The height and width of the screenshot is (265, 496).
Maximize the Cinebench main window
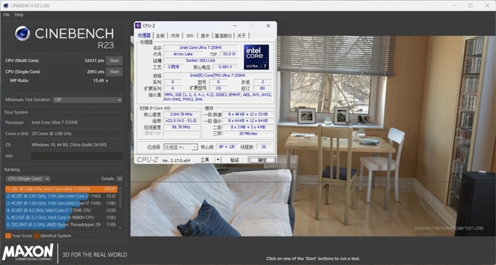[x=471, y=6]
